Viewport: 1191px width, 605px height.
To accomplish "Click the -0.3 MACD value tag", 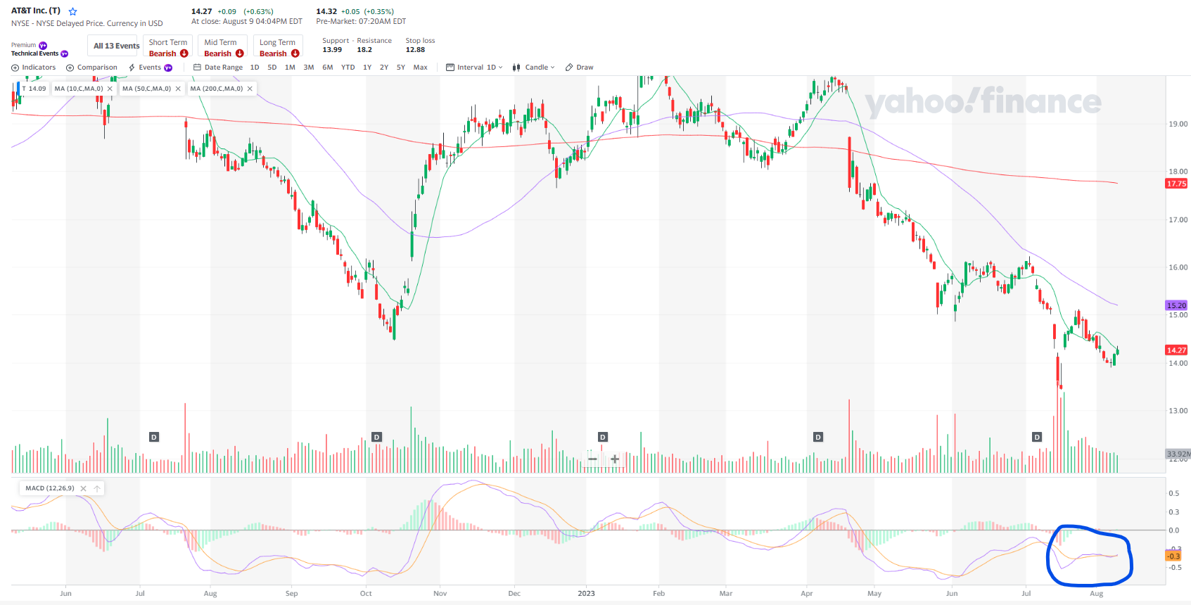I will (1173, 556).
